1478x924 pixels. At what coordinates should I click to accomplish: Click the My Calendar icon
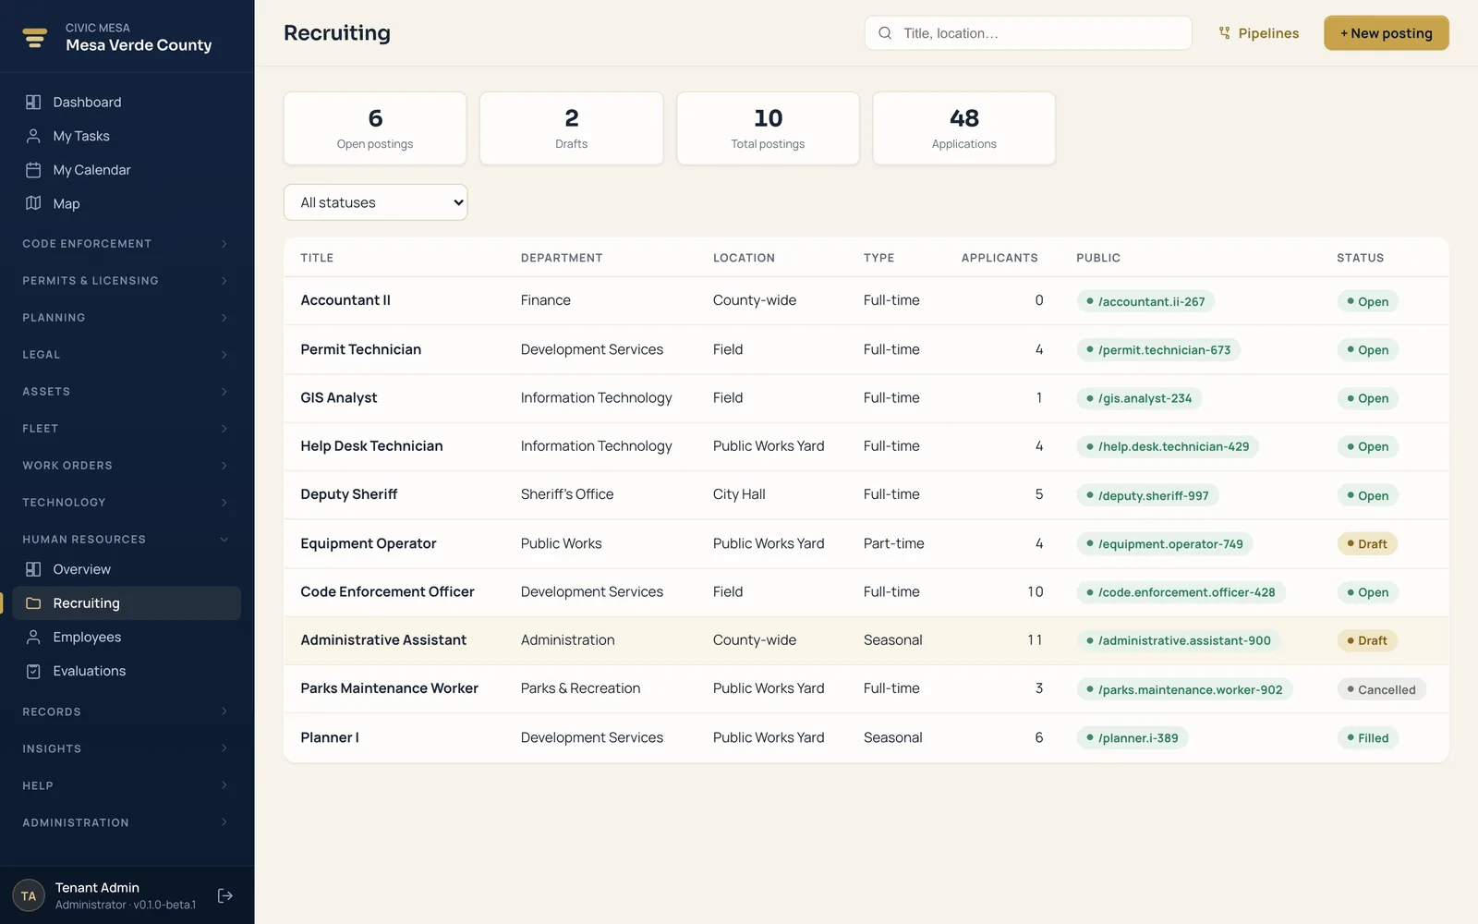tap(33, 170)
